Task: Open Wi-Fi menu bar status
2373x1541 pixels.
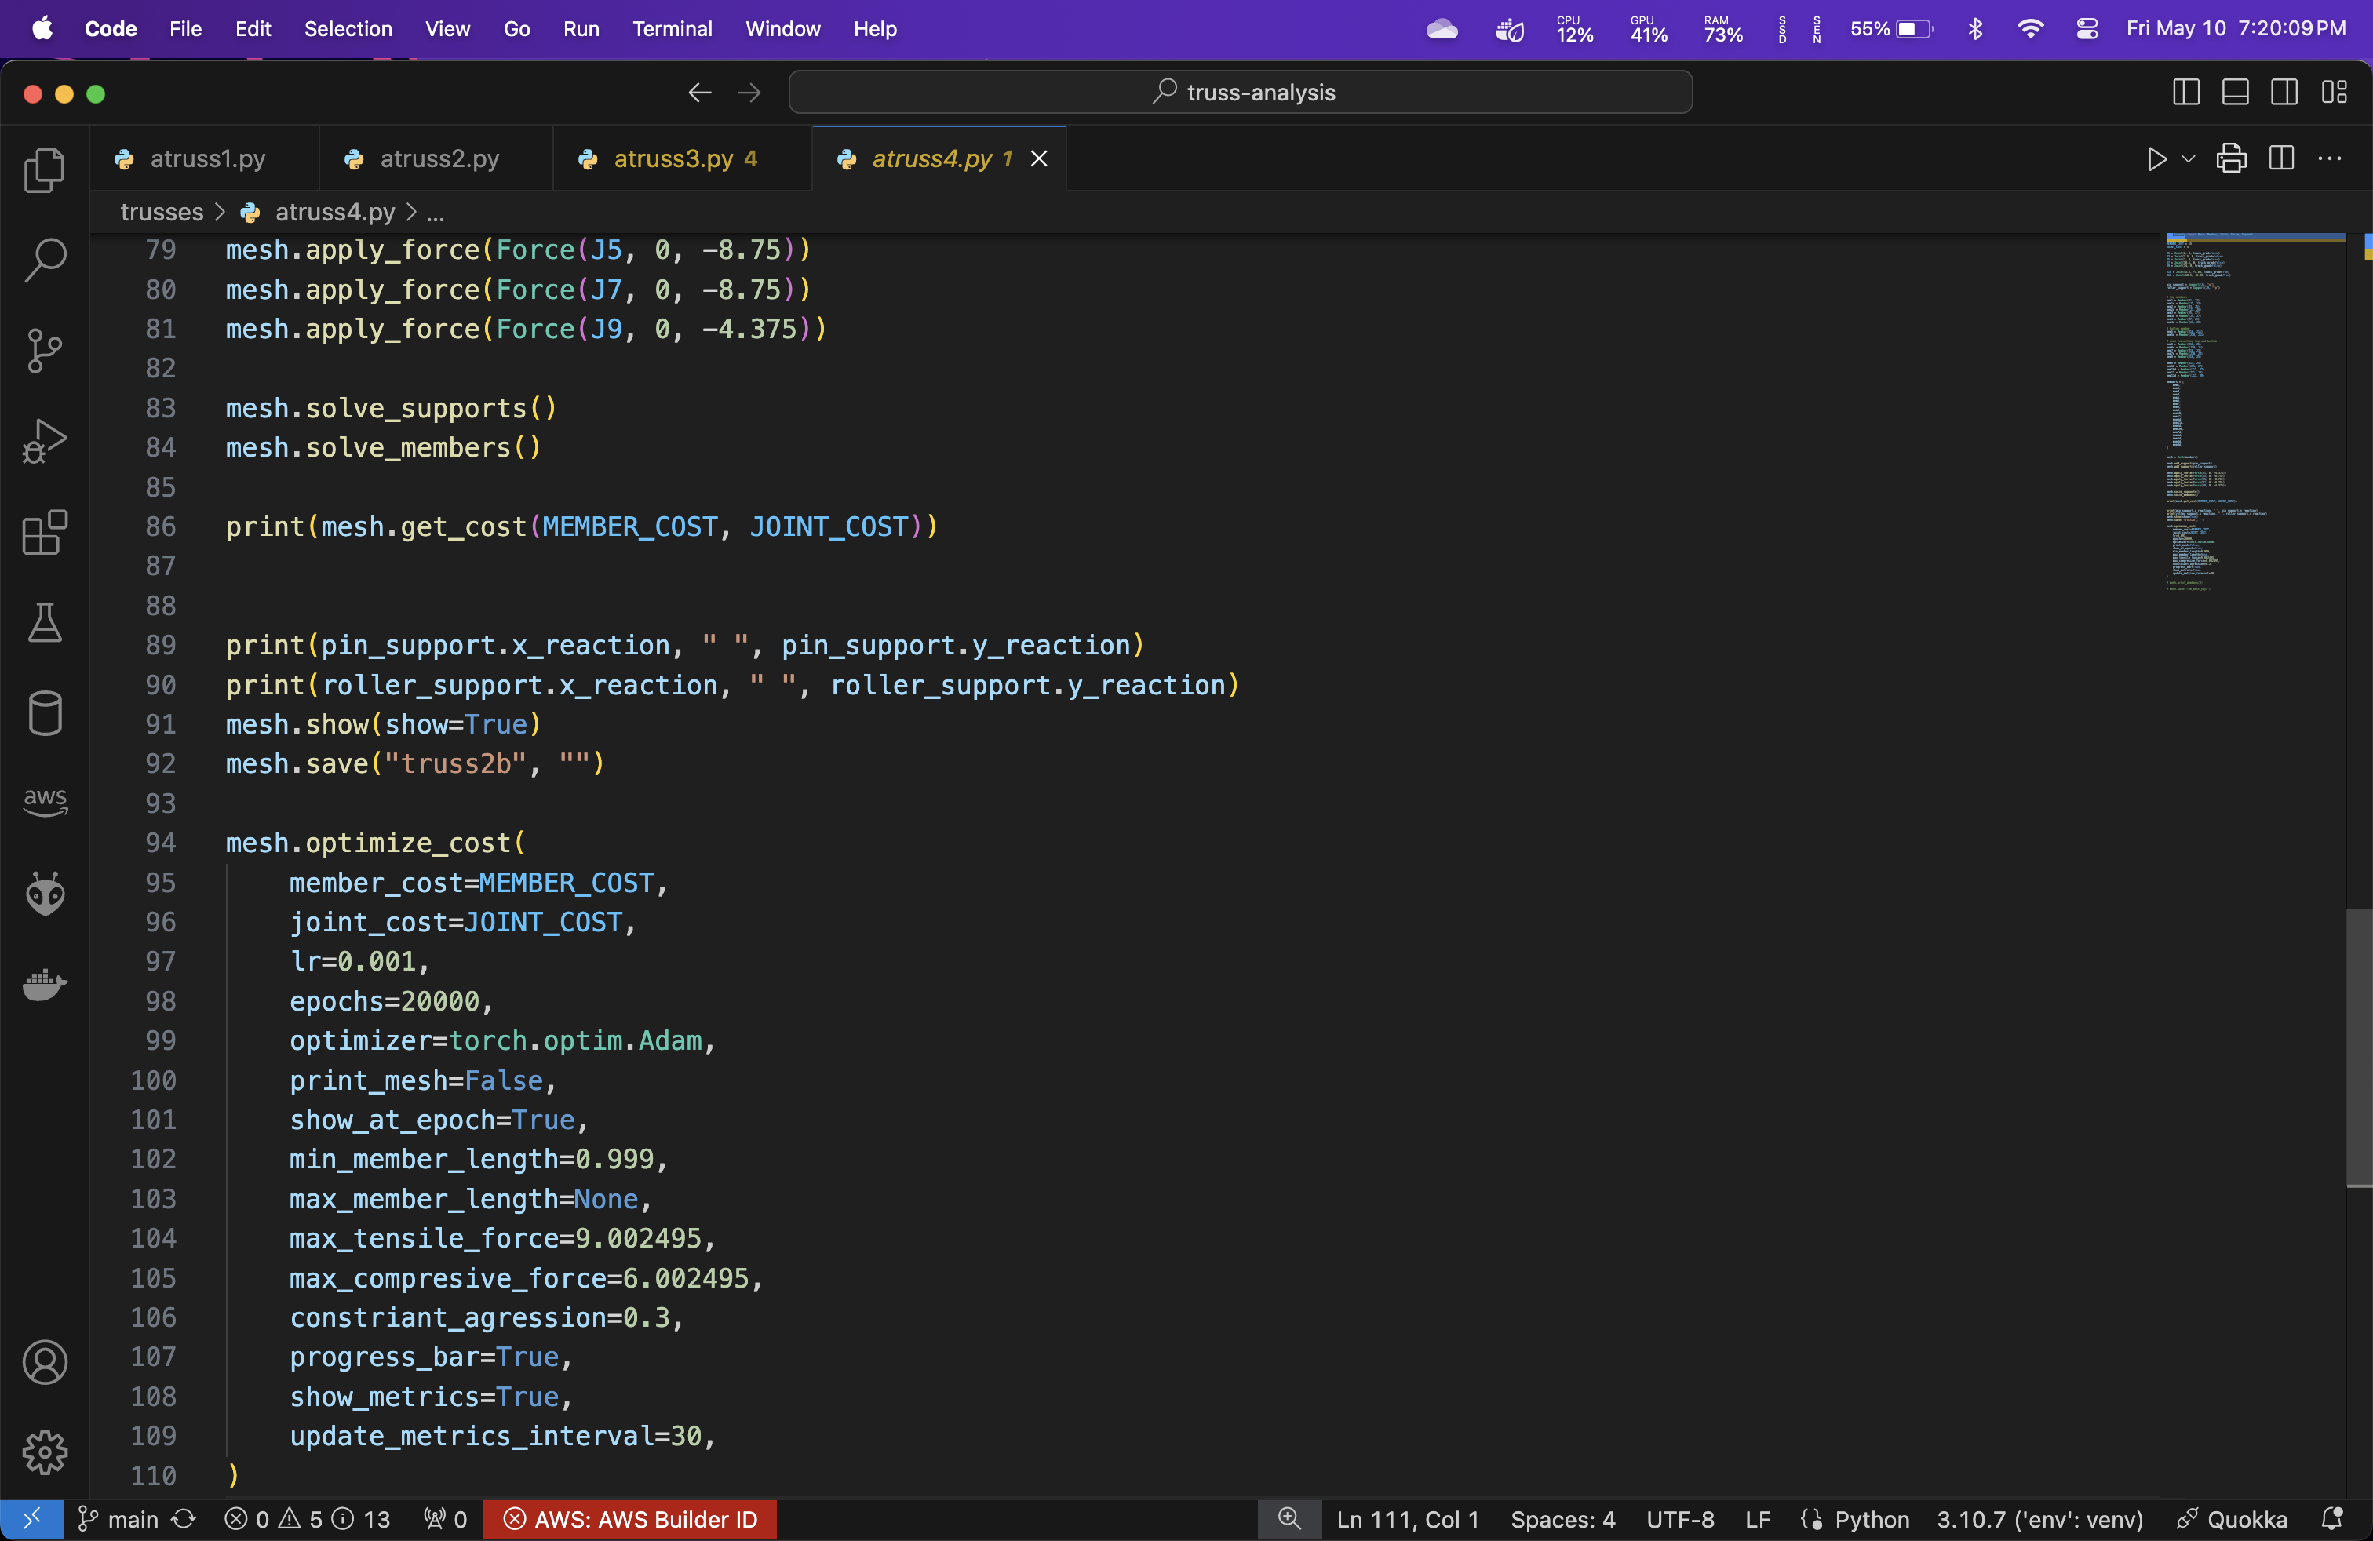Action: click(2030, 29)
